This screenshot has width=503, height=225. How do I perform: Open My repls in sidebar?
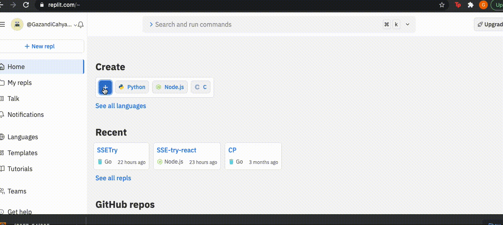42,83
